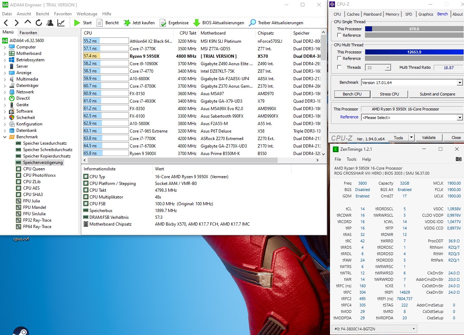Viewport: 464px width, 335px height.
Task: Switch to Caches tab in CPU-Z
Action: tap(353, 14)
